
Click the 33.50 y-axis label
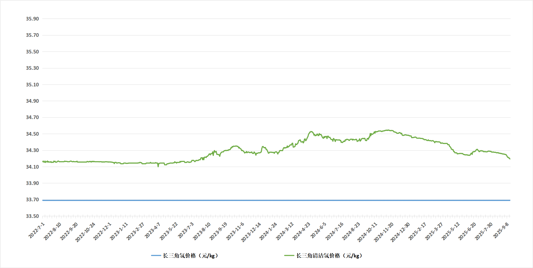[32, 216]
